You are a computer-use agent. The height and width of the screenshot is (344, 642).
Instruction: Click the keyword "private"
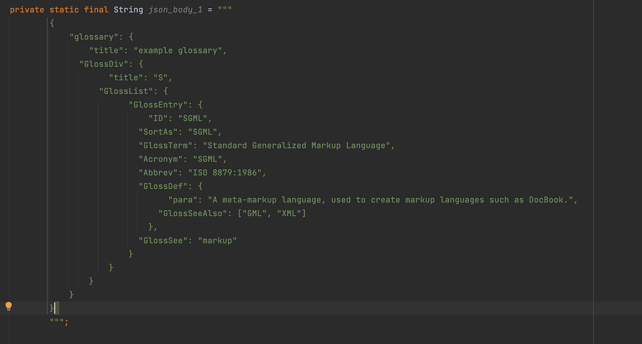[x=27, y=10]
